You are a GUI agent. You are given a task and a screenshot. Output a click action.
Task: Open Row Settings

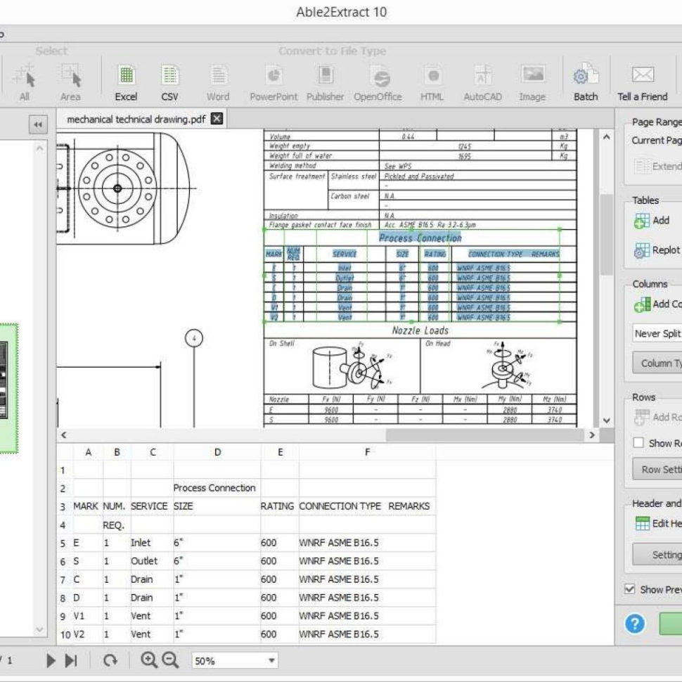pos(659,469)
